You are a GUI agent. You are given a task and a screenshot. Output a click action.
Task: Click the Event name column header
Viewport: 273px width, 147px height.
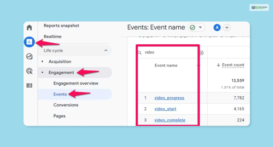(166, 65)
